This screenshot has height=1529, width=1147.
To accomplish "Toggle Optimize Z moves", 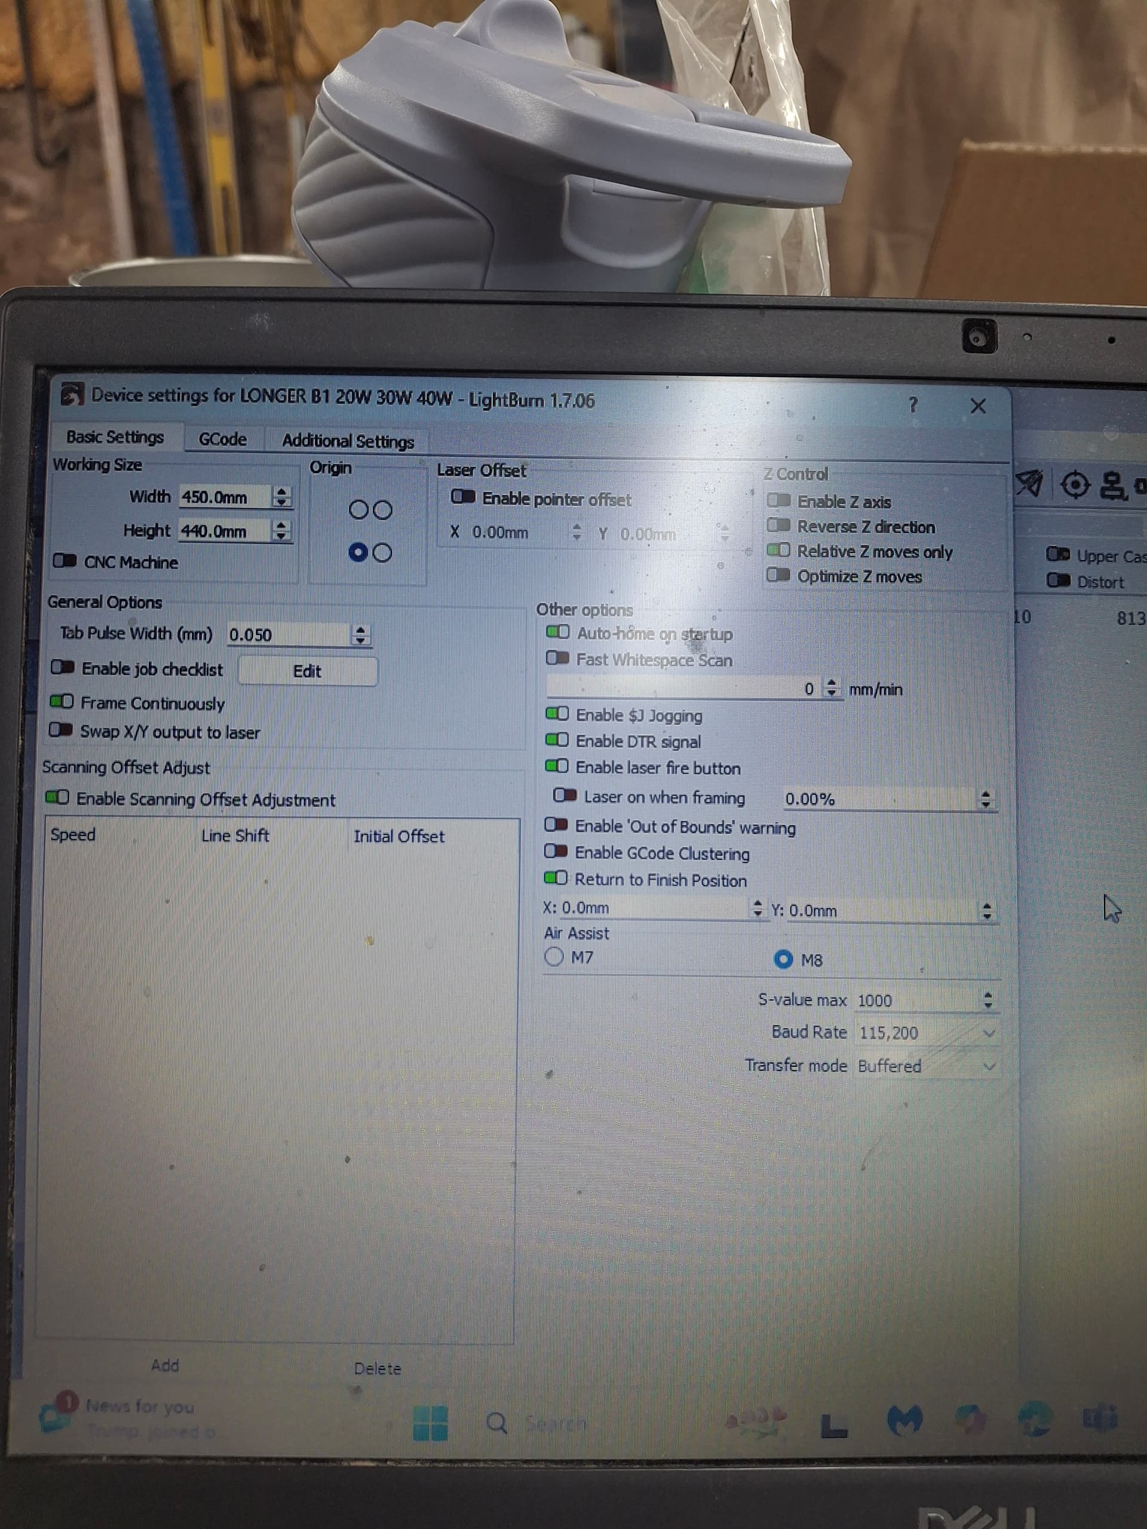I will pyautogui.click(x=778, y=575).
